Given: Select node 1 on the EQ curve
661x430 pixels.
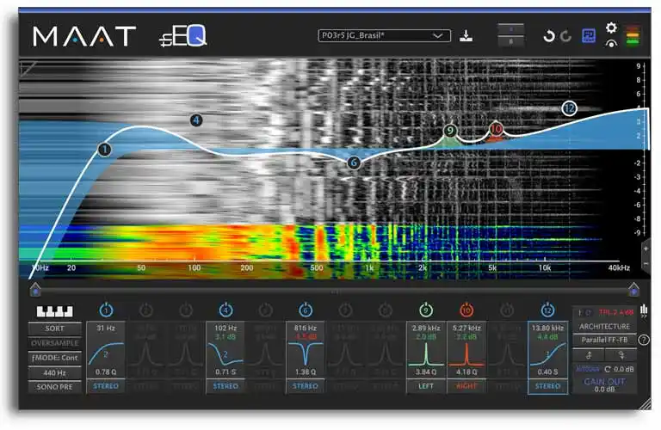Looking at the screenshot, I should [x=104, y=149].
